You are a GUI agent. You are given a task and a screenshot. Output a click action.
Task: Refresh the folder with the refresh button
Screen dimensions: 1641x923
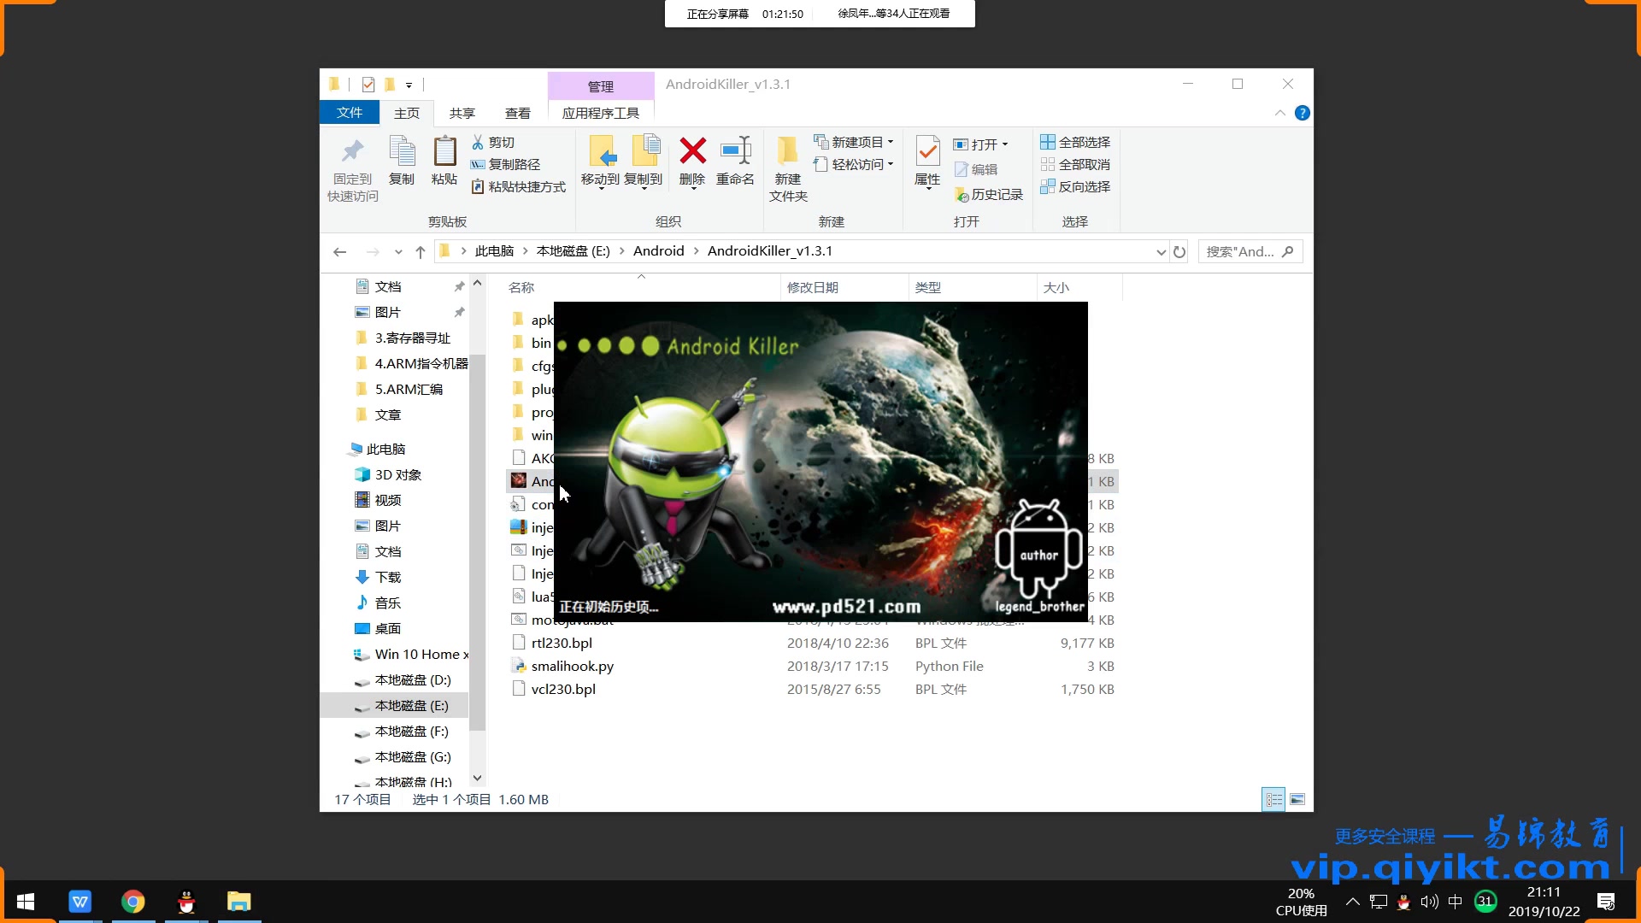(x=1180, y=251)
